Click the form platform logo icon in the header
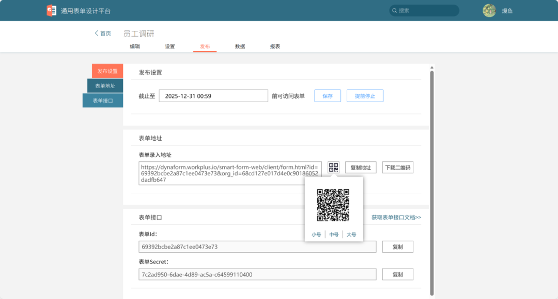This screenshot has width=558, height=299. tap(51, 10)
